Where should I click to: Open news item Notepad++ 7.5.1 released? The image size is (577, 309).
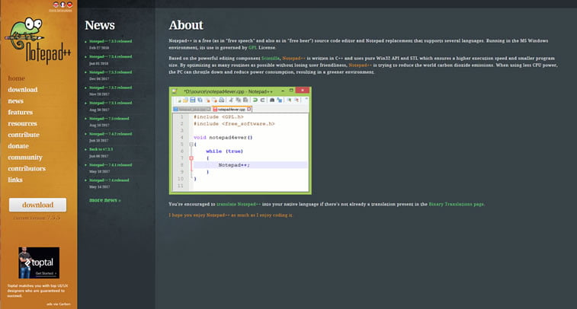[x=111, y=103]
